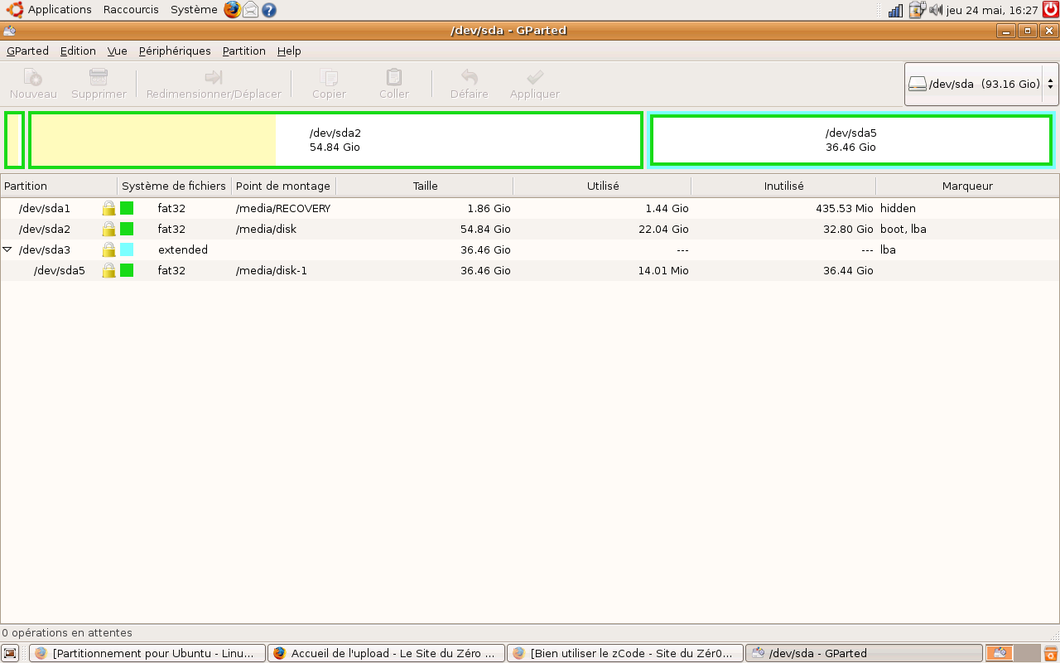Click the cyan extended filesystem color swatch

click(x=127, y=249)
